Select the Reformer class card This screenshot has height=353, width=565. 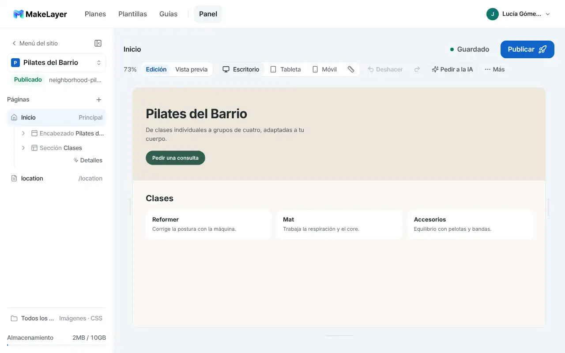click(208, 224)
